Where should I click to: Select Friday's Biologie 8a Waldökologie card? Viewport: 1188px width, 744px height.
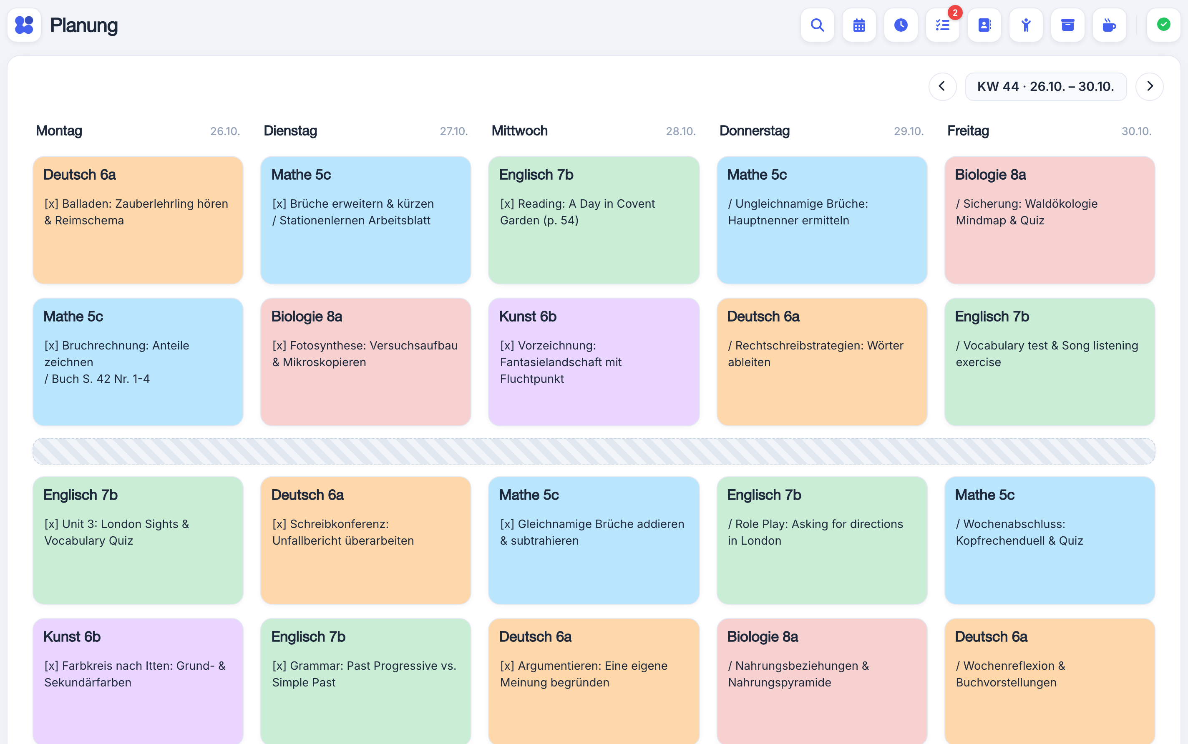pyautogui.click(x=1050, y=220)
